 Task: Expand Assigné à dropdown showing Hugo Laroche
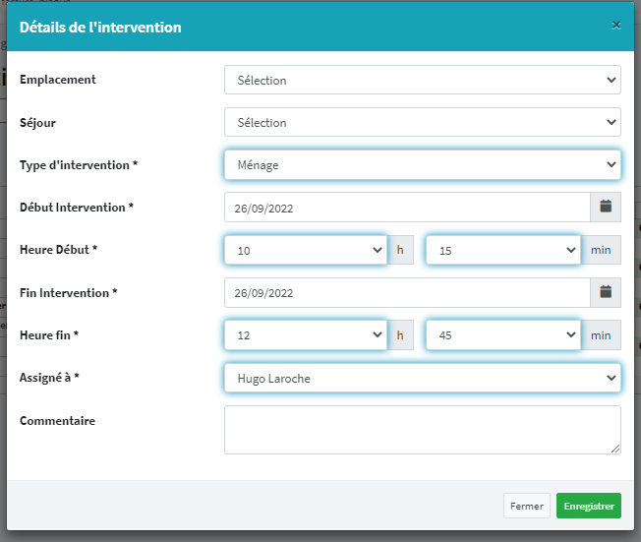422,378
